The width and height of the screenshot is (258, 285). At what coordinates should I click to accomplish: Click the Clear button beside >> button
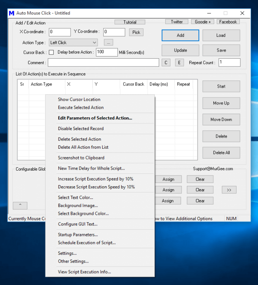pos(200,190)
